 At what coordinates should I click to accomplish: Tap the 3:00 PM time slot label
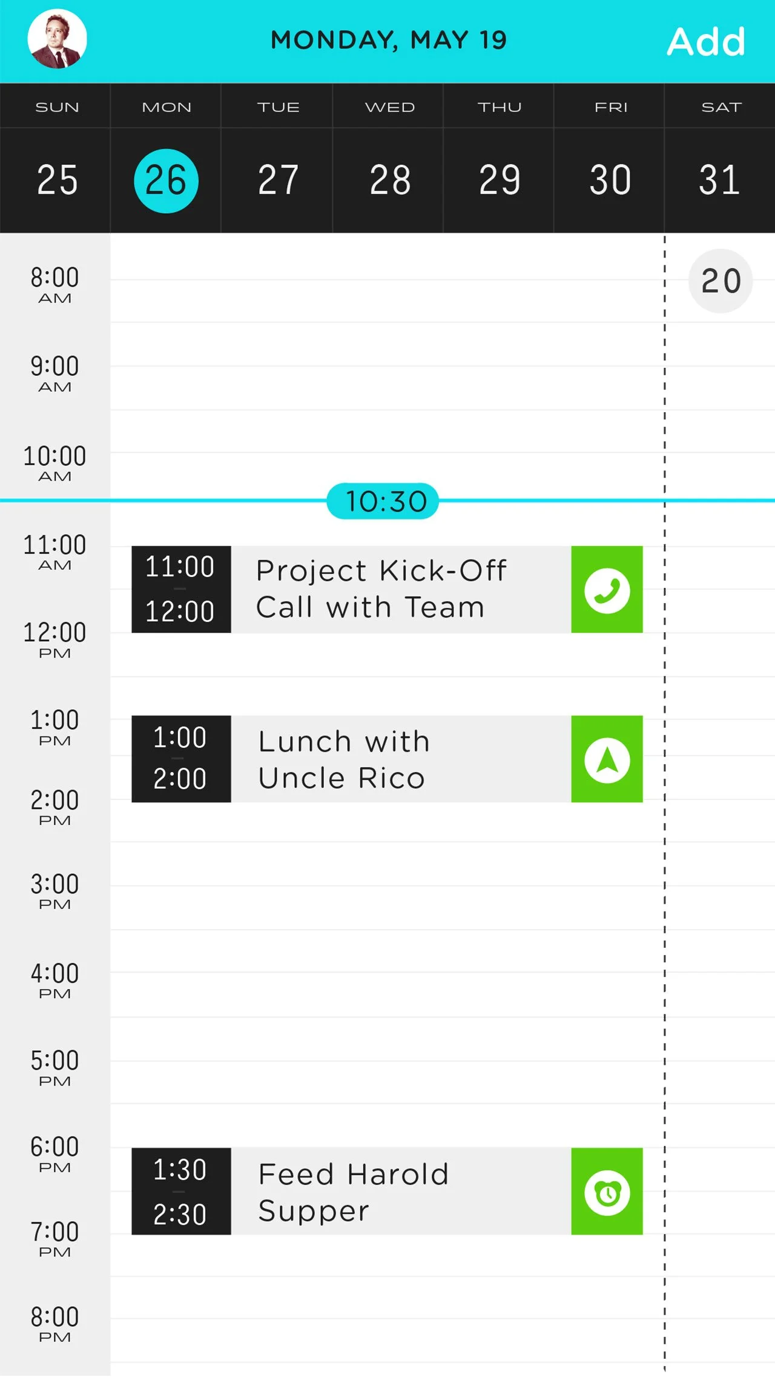(54, 891)
